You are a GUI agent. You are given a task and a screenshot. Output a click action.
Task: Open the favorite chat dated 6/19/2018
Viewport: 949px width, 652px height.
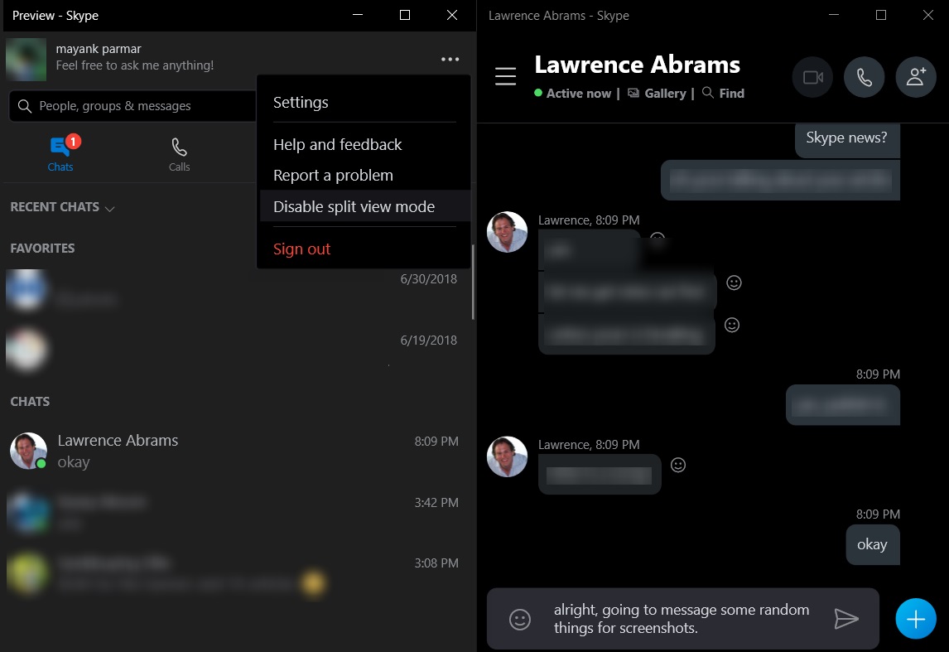click(x=236, y=350)
